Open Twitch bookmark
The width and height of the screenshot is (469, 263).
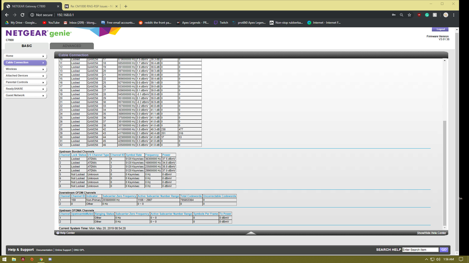pyautogui.click(x=221, y=22)
